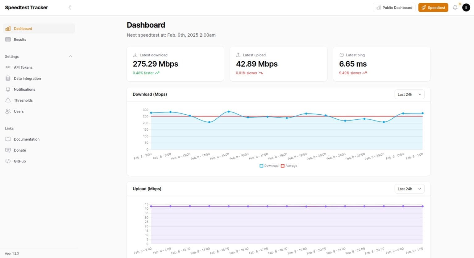Open the Public Dashboard
This screenshot has width=474, height=258.
click(394, 7)
